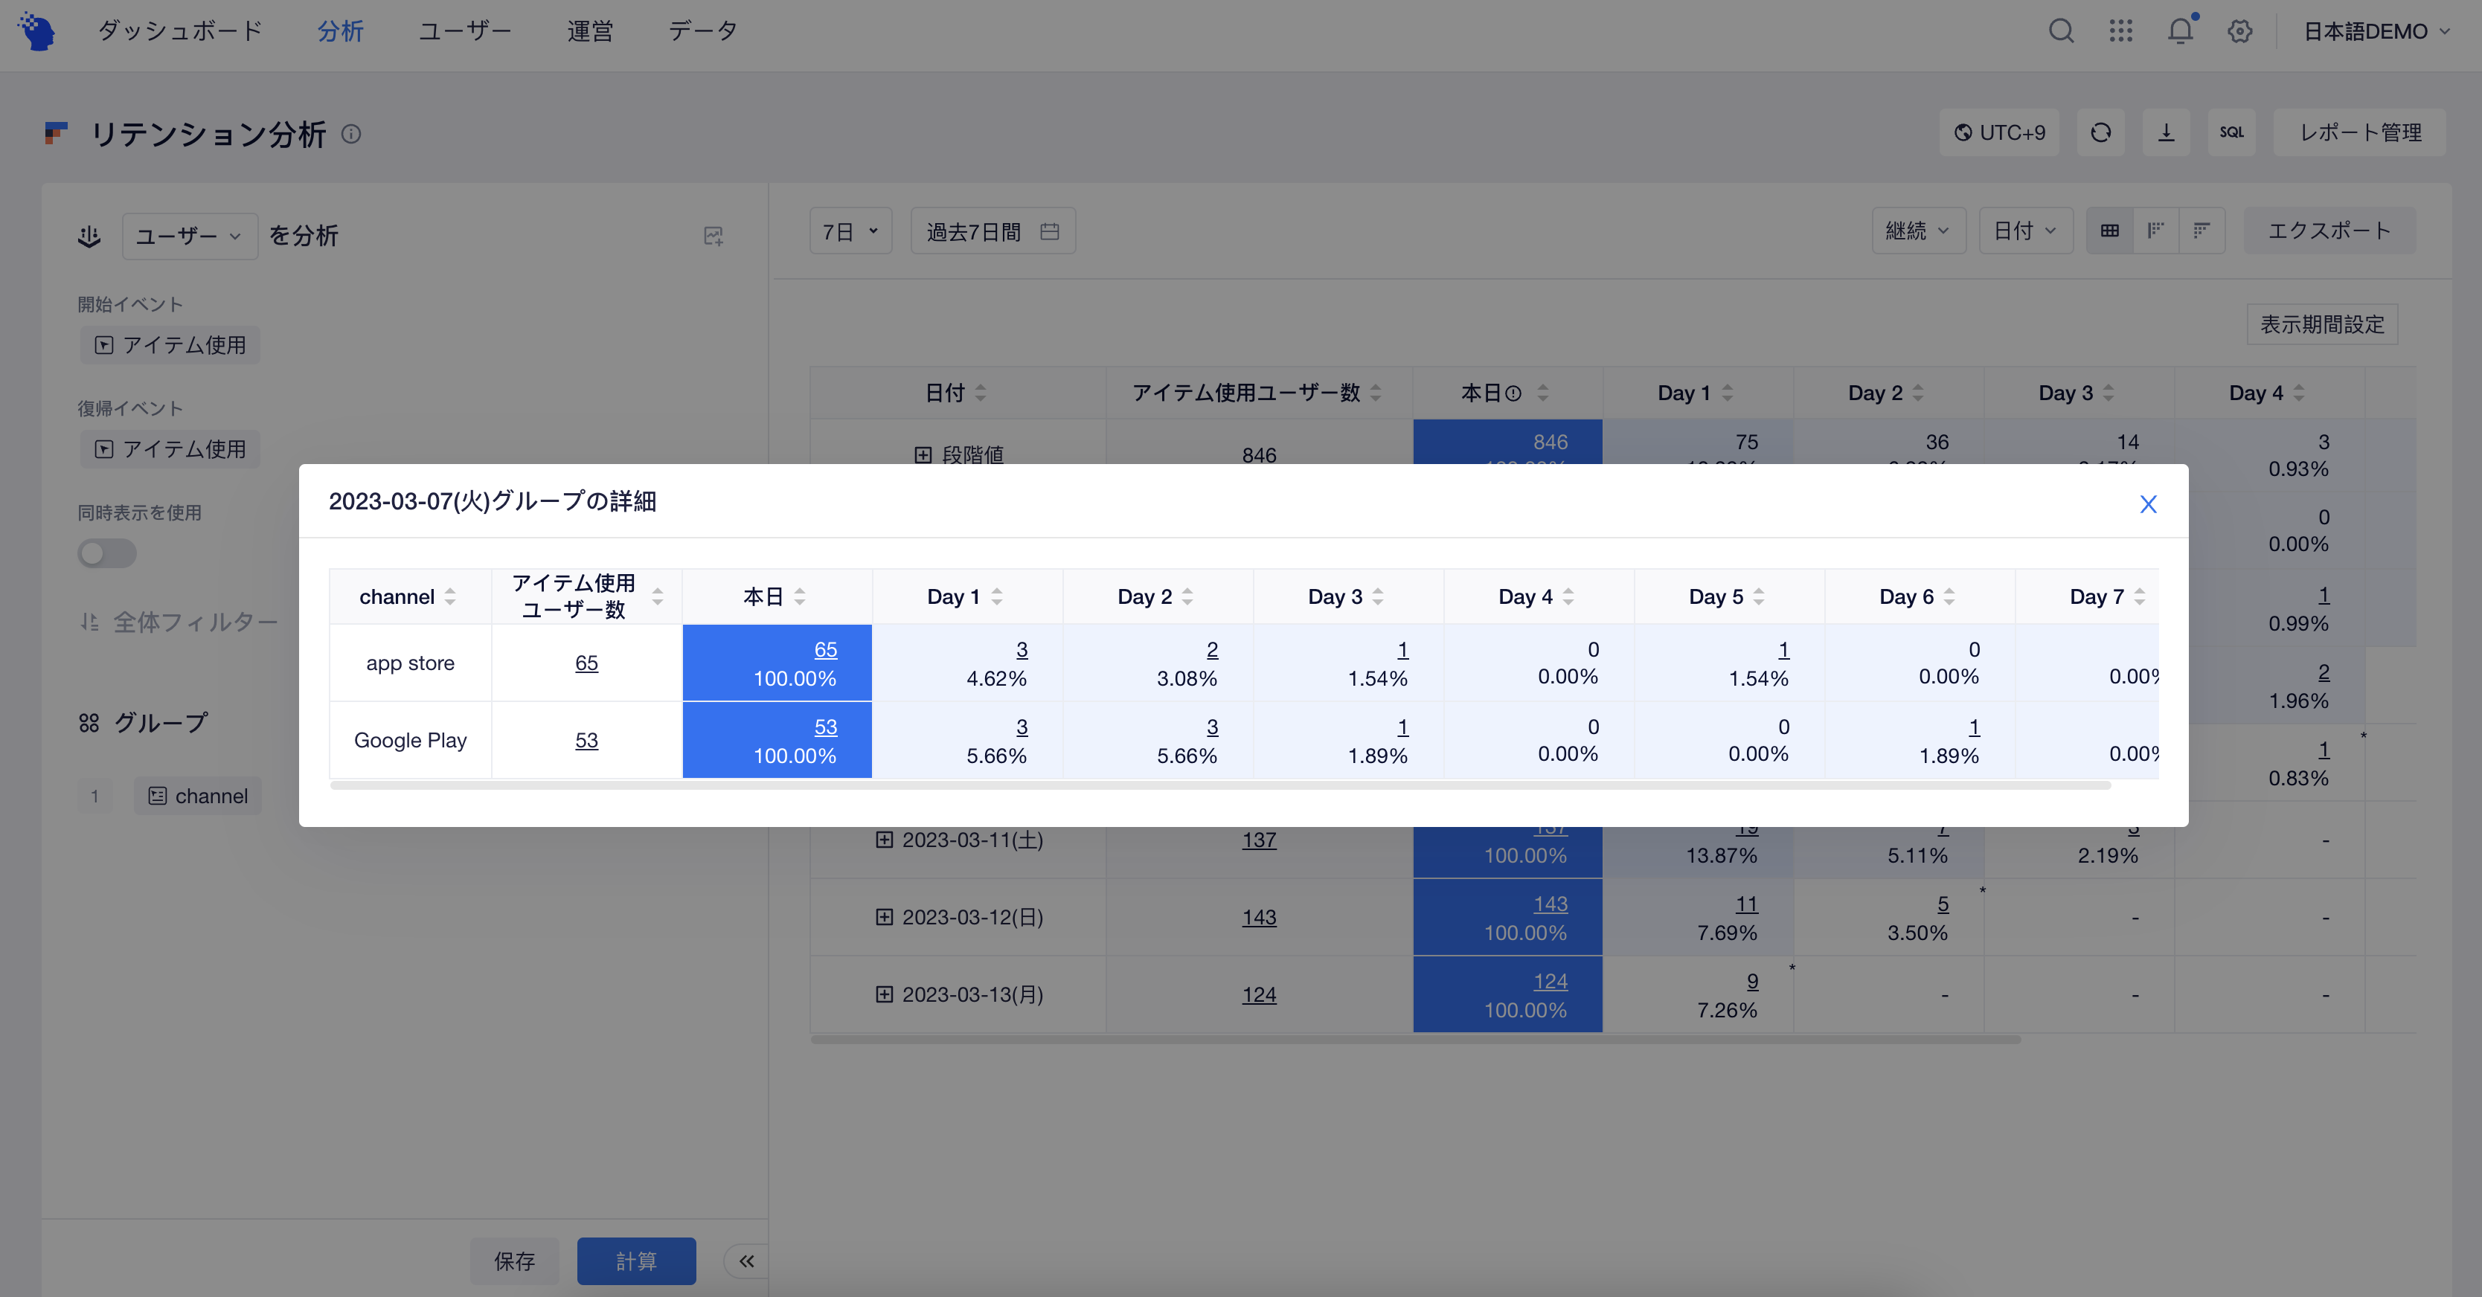Screen dimensions: 2482x1297
Task: Open the SQL view button
Action: (x=2231, y=133)
